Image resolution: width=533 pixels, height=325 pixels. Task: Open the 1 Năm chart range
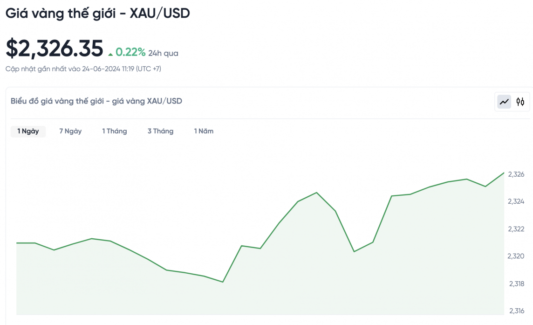[204, 131]
